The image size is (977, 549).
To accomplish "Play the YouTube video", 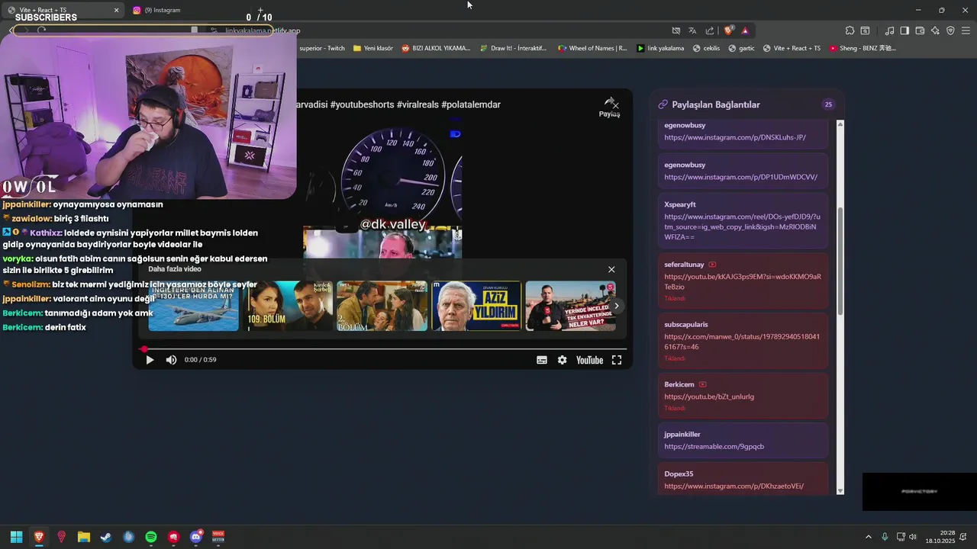I will point(150,360).
